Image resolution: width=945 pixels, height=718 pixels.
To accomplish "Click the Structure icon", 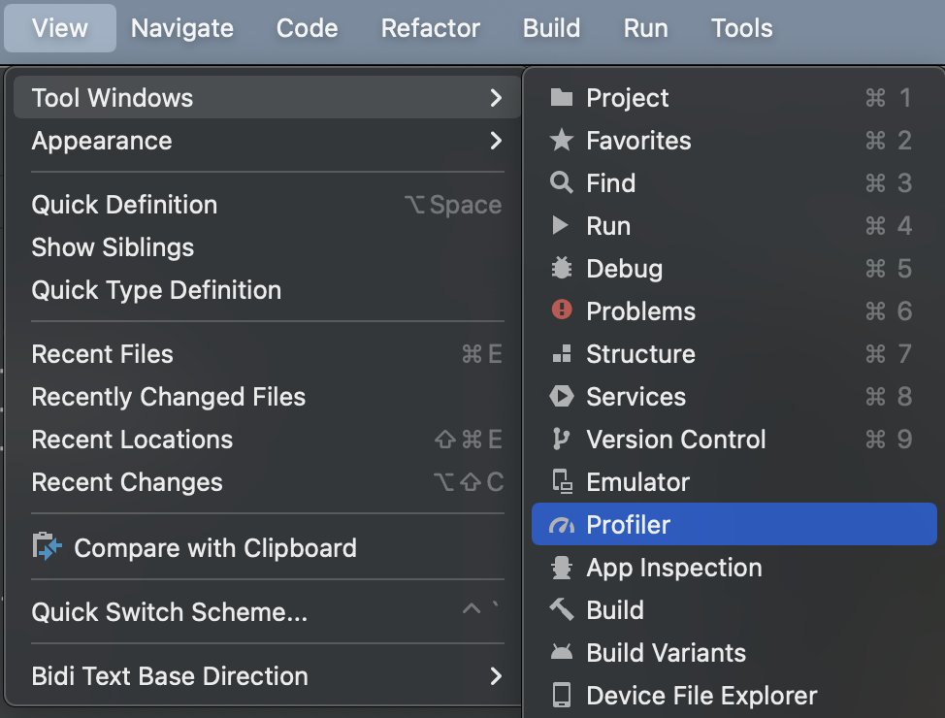I will coord(561,354).
